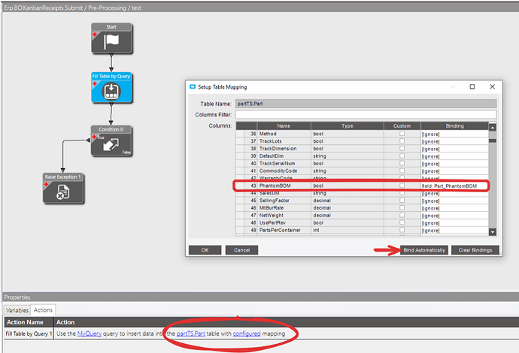
Task: Open Binding cell for Method row
Action: click(454, 134)
